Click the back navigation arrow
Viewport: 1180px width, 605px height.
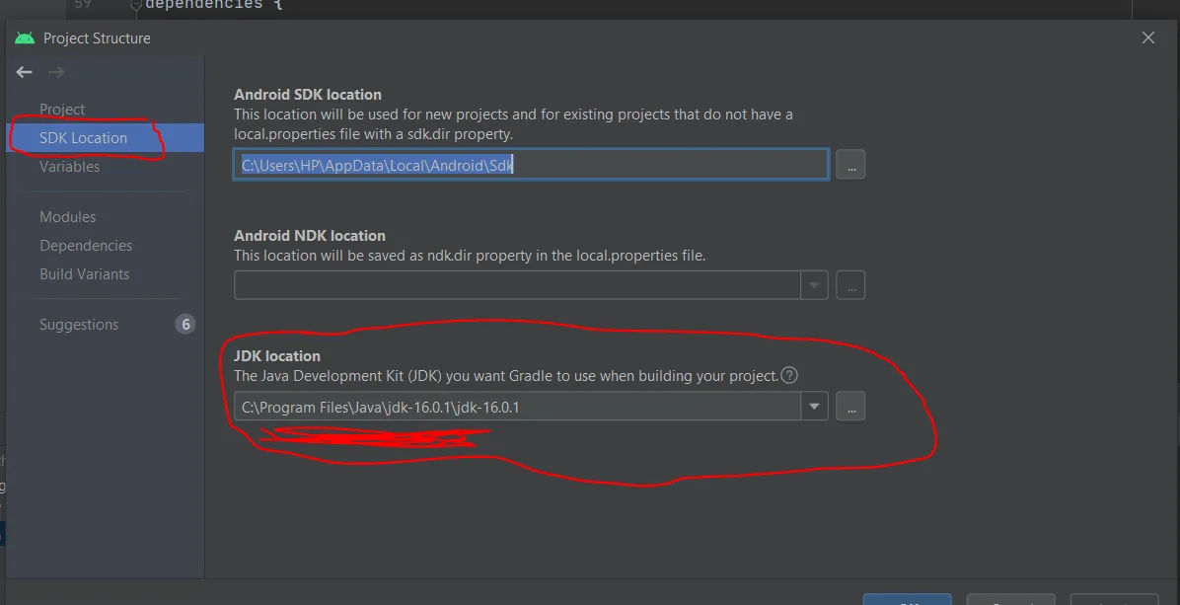click(24, 72)
